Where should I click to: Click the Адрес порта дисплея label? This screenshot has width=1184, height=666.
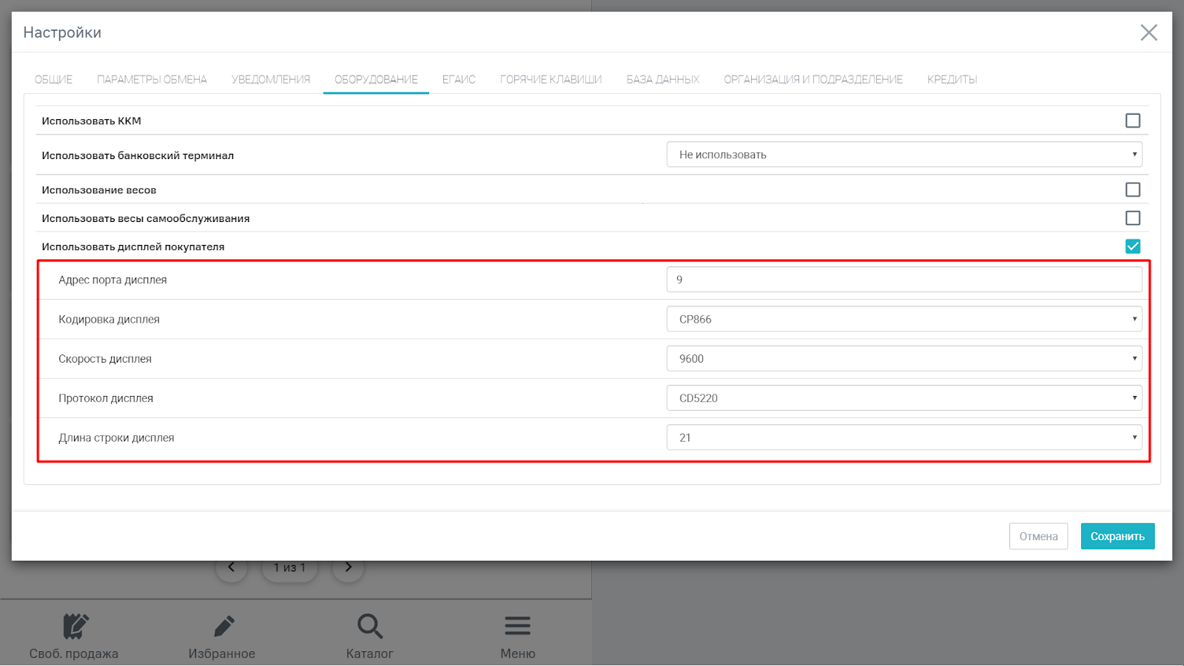(112, 280)
